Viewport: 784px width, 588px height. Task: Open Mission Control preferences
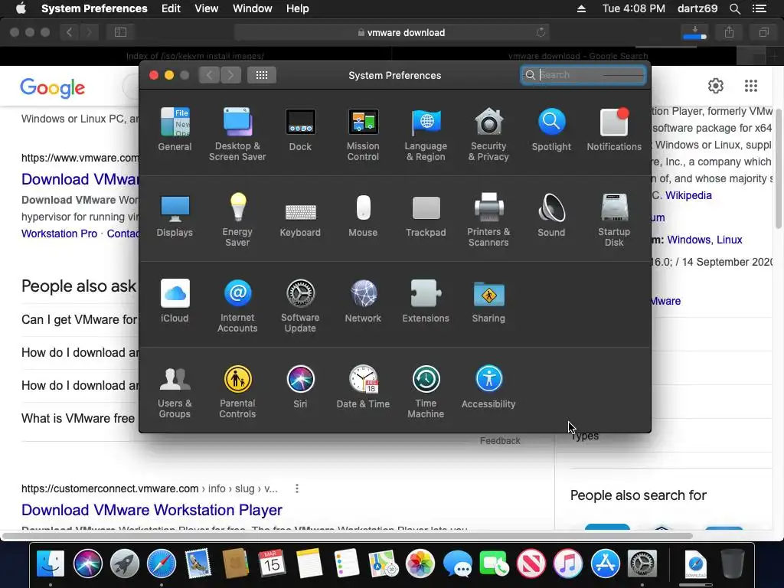coord(363,134)
